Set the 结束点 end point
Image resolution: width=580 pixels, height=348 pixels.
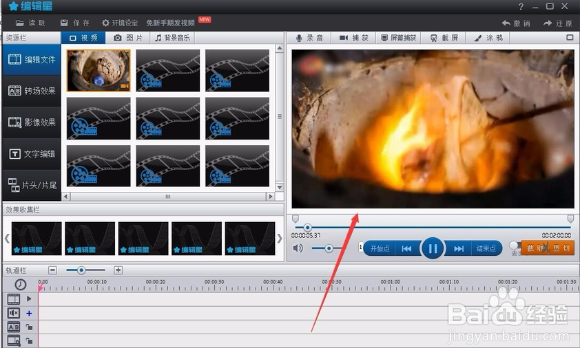[486, 249]
